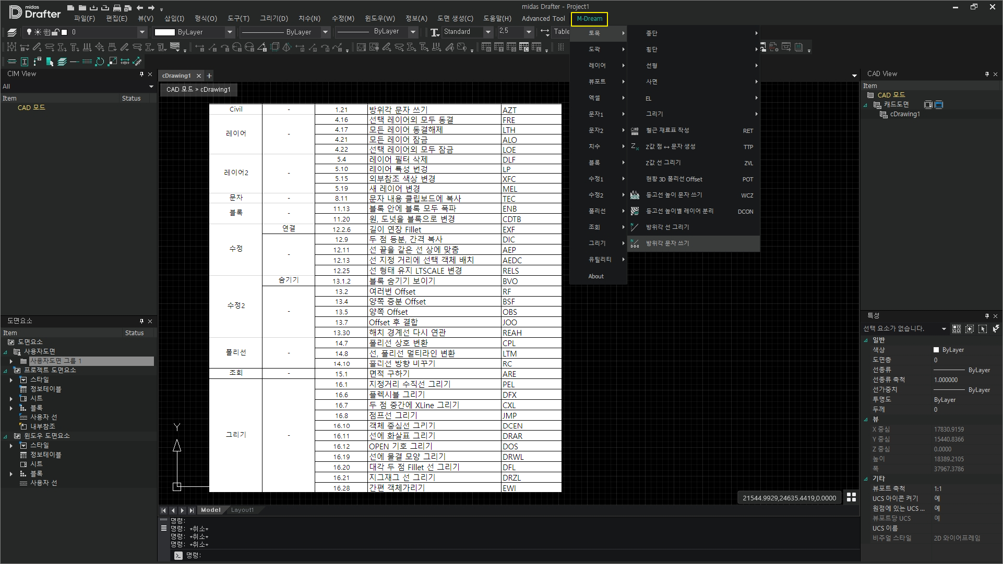Click the white color swatch beside ByLayer

(x=165, y=32)
